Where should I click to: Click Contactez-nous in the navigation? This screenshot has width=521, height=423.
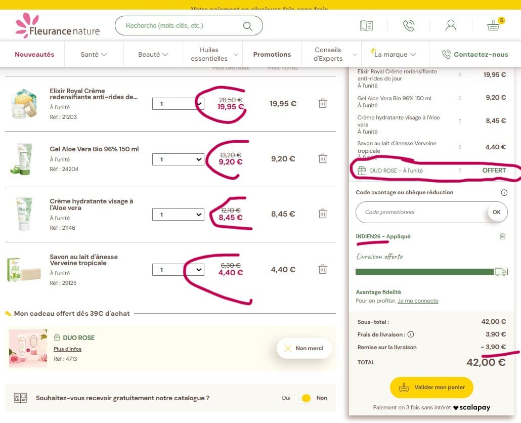[475, 54]
